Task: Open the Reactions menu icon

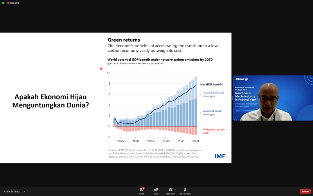Action: (x=170, y=190)
